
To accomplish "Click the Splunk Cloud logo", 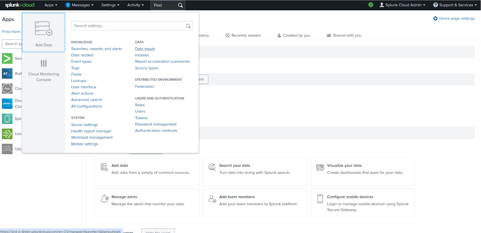I will pyautogui.click(x=20, y=5).
